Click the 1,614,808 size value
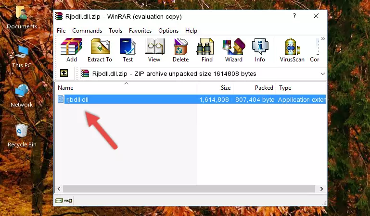The height and width of the screenshot is (216, 370). click(x=214, y=100)
